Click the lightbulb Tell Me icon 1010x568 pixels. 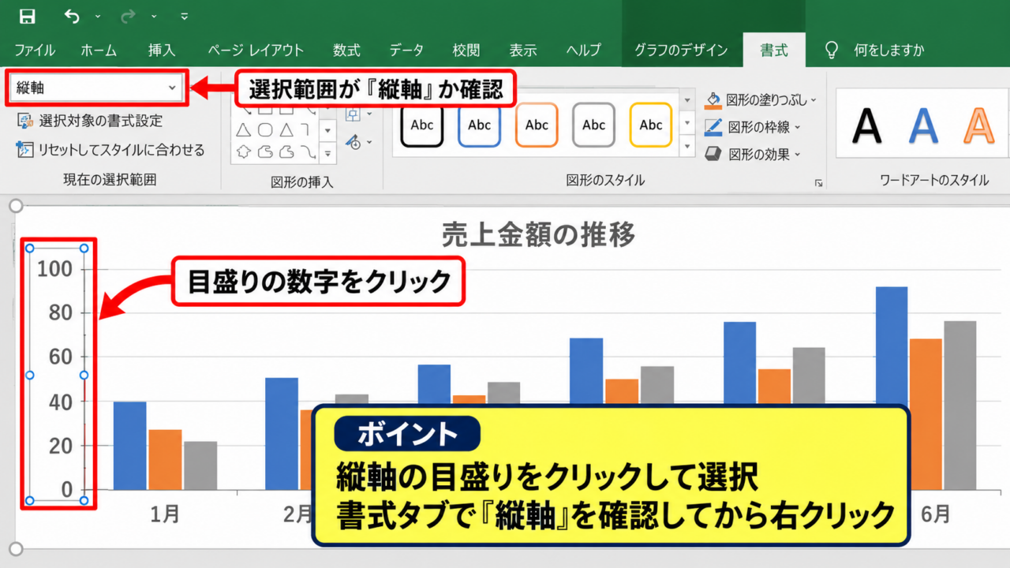[x=831, y=50]
